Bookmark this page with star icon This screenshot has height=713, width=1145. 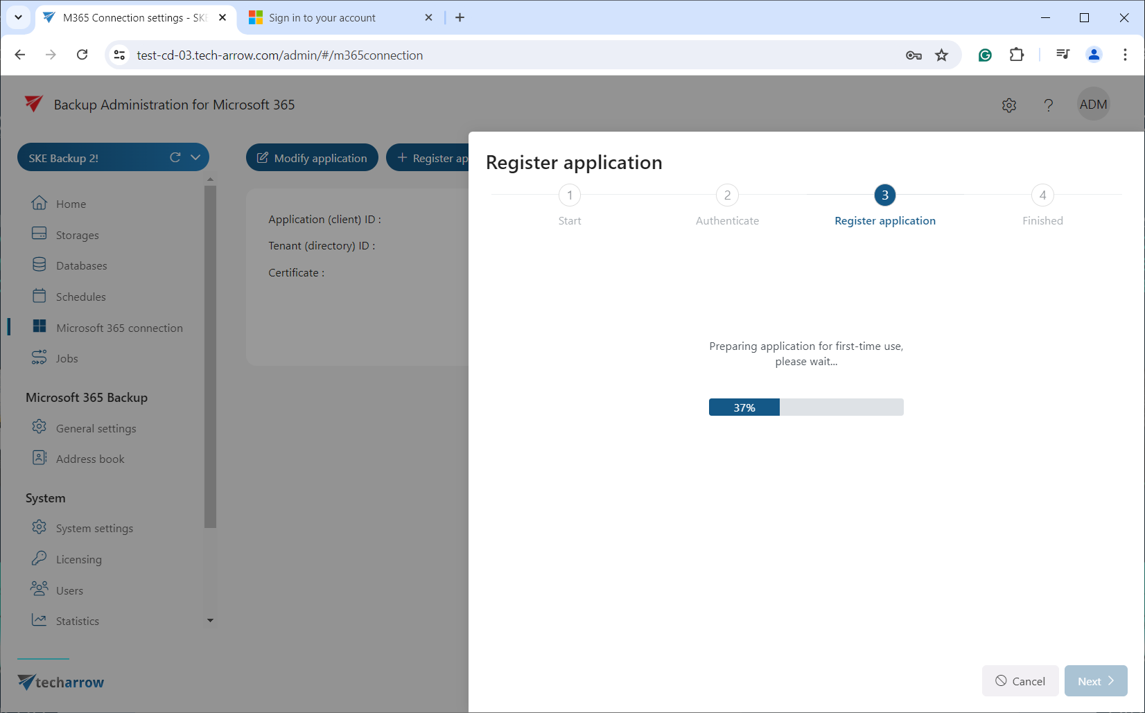click(941, 55)
